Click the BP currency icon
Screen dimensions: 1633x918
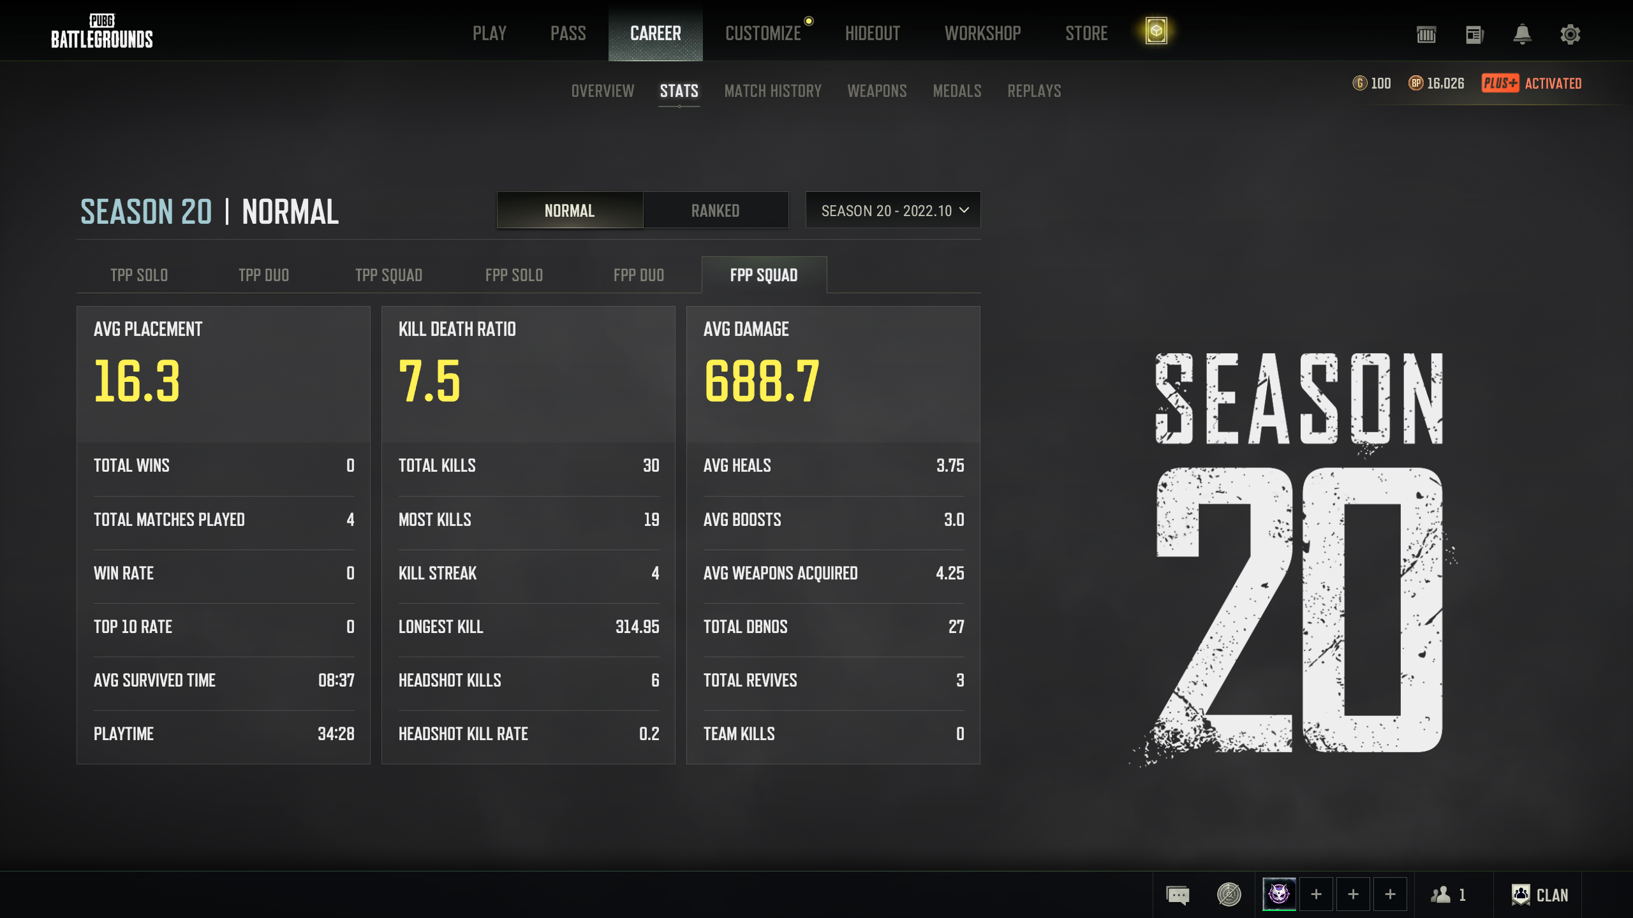pos(1415,84)
